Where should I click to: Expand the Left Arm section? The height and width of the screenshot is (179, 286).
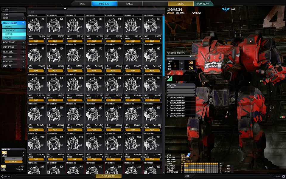point(13,57)
